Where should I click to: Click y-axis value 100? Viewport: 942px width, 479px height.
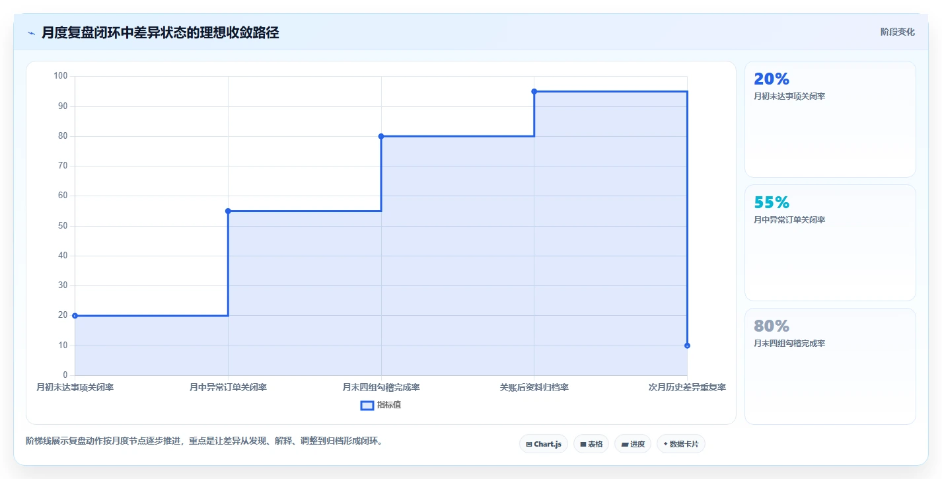61,76
